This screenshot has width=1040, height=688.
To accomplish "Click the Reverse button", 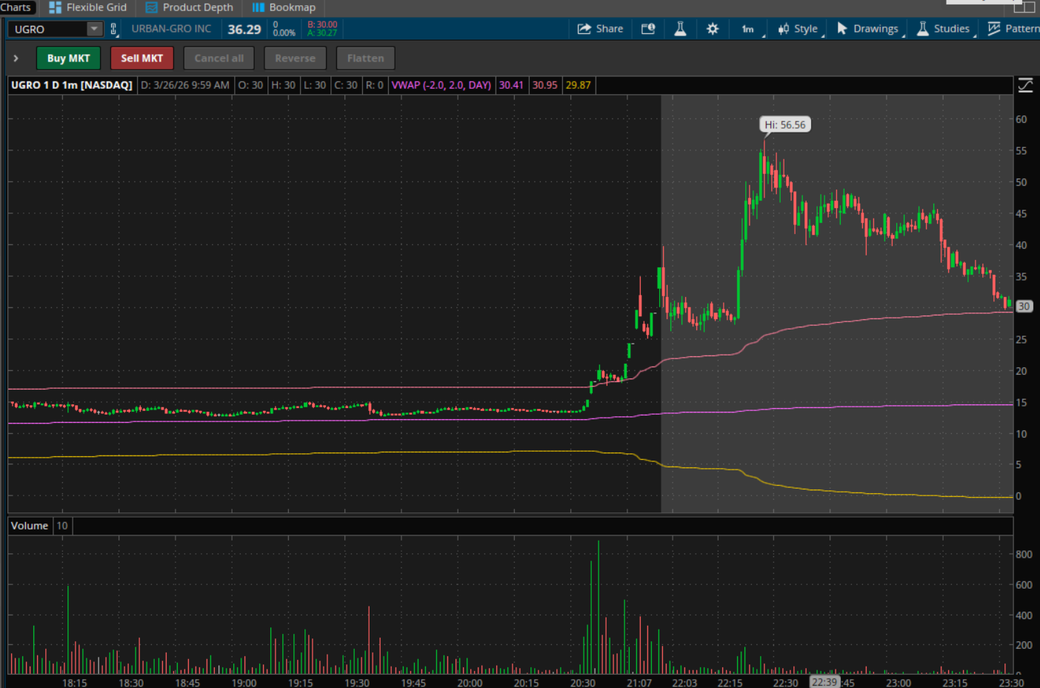I will [x=295, y=59].
